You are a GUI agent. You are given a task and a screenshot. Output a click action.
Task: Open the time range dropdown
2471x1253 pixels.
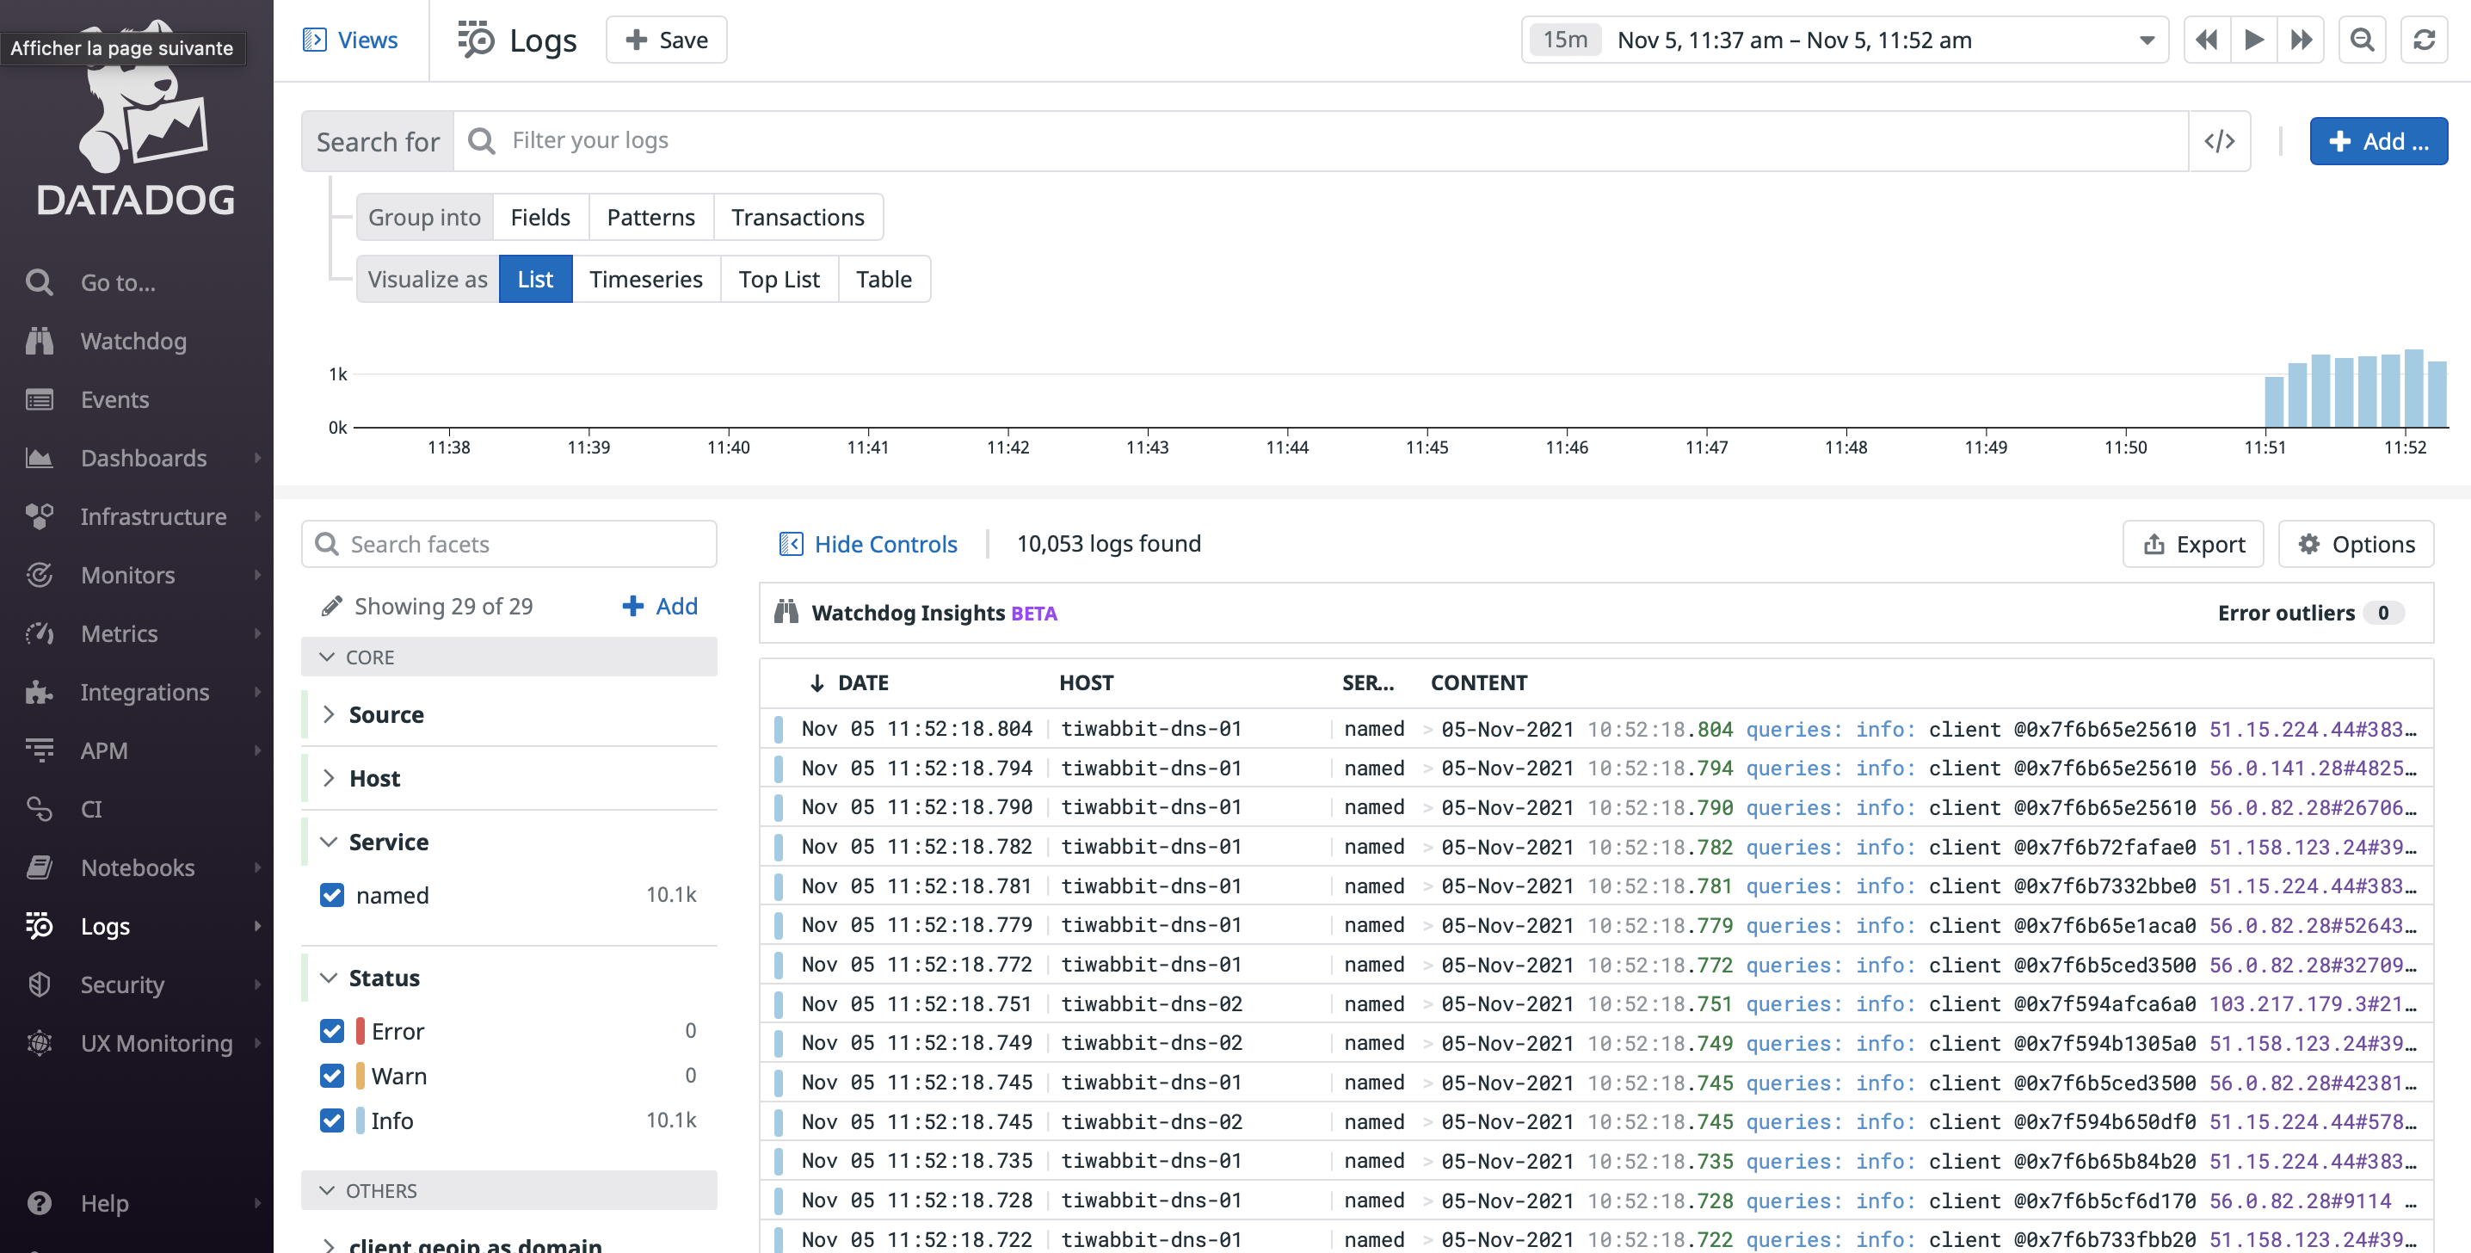click(2147, 40)
